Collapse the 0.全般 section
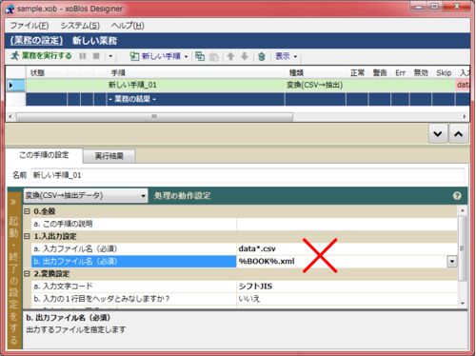This screenshot has height=356, width=476. click(27, 211)
